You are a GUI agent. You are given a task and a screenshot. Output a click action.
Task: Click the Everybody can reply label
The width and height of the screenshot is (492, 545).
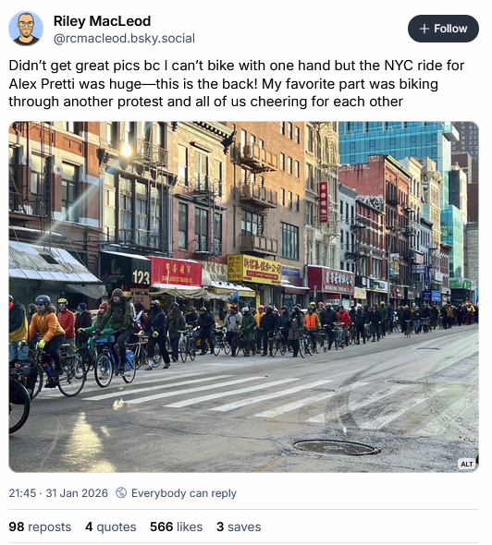(x=184, y=493)
